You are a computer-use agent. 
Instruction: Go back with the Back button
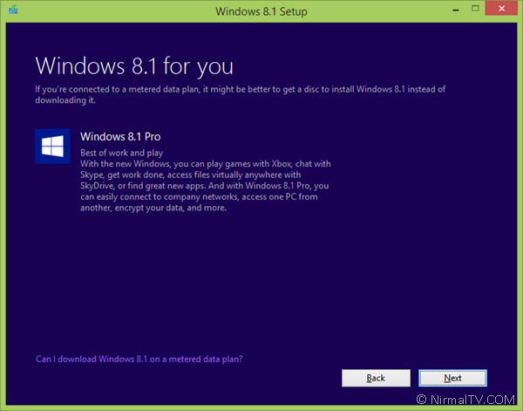point(376,378)
